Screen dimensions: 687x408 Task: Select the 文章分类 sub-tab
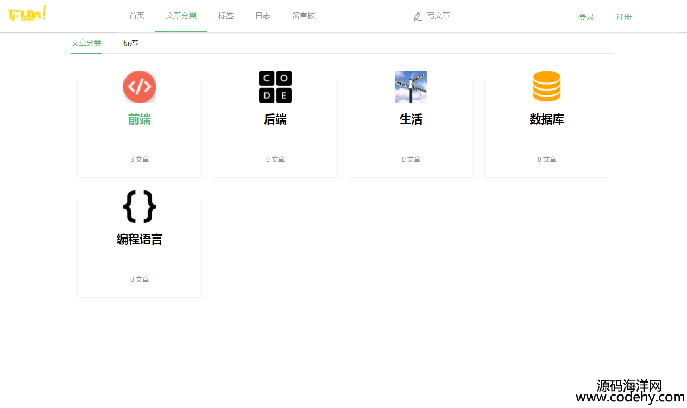(x=86, y=43)
